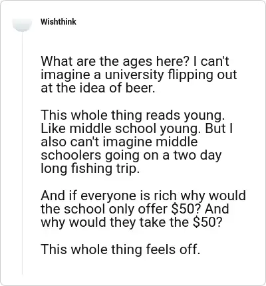Click the words "also can't imagine middle"
266x286 pixels.
(x=119, y=142)
